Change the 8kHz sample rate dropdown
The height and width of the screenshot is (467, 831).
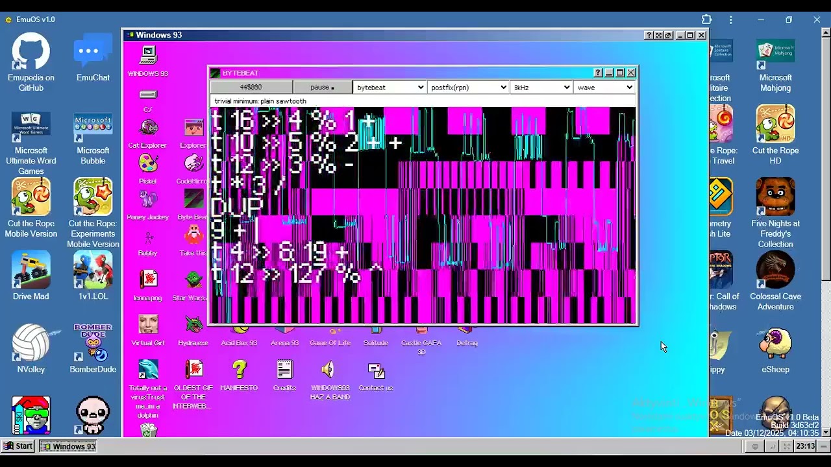point(541,88)
